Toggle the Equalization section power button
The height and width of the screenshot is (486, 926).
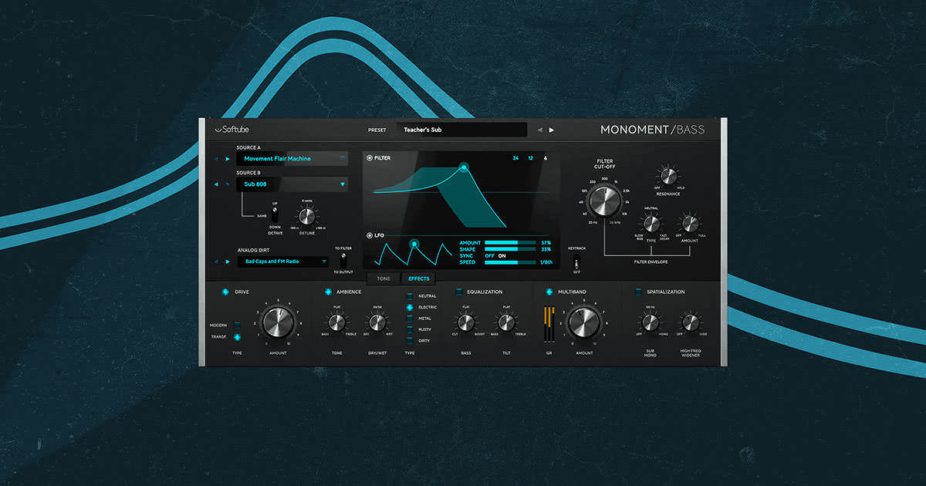[459, 292]
